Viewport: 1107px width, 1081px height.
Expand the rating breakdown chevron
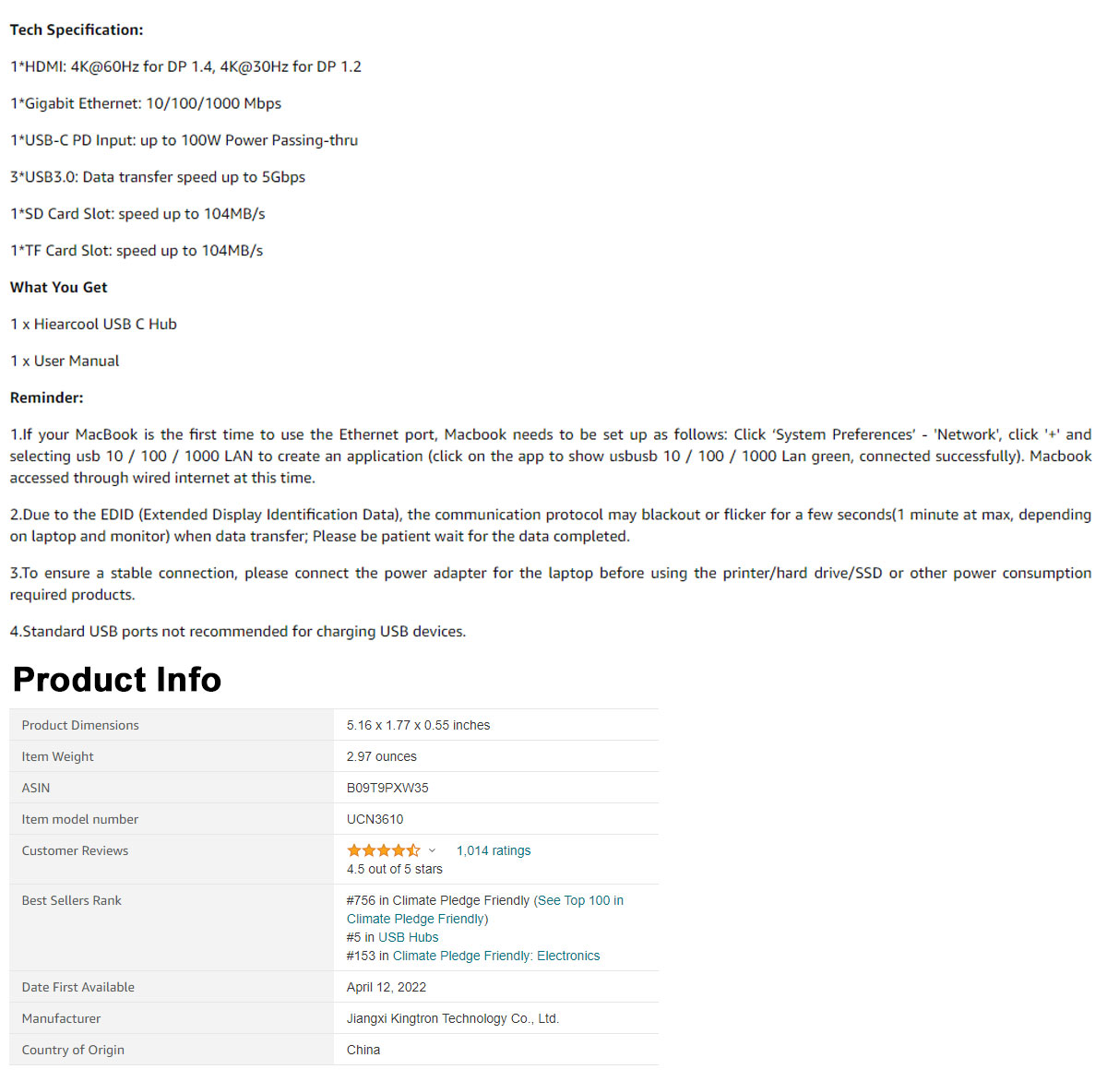click(432, 850)
